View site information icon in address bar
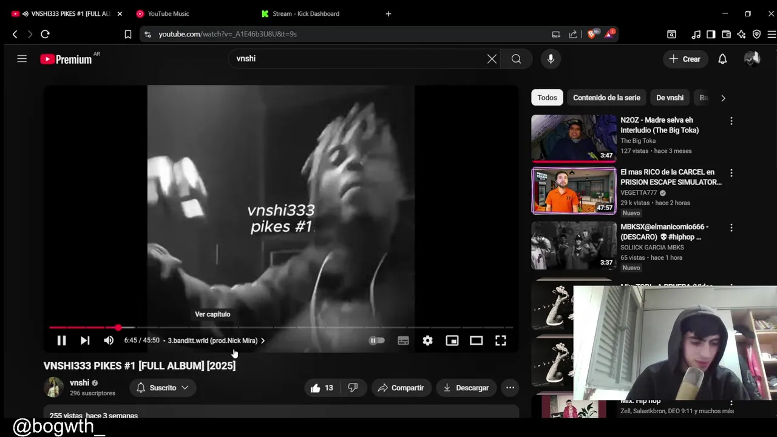Screen dimensions: 777x437 coord(148,35)
